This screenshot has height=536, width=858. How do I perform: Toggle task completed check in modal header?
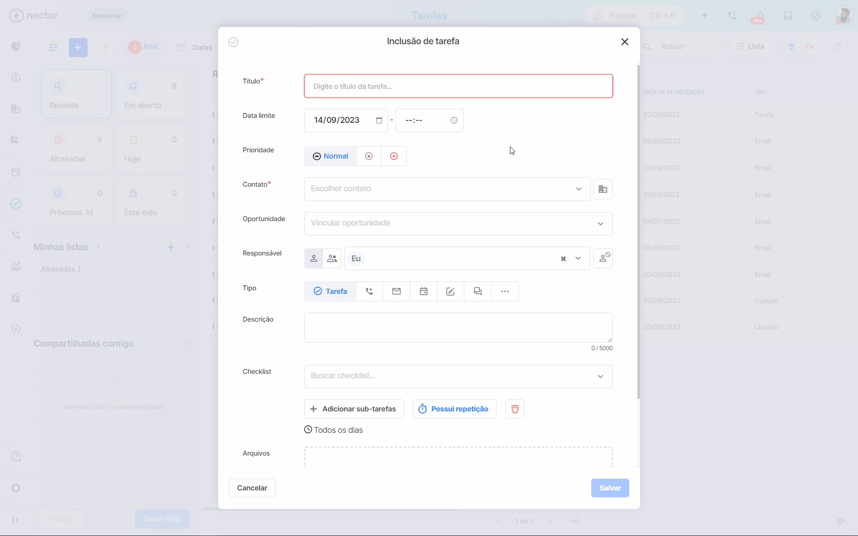233,42
